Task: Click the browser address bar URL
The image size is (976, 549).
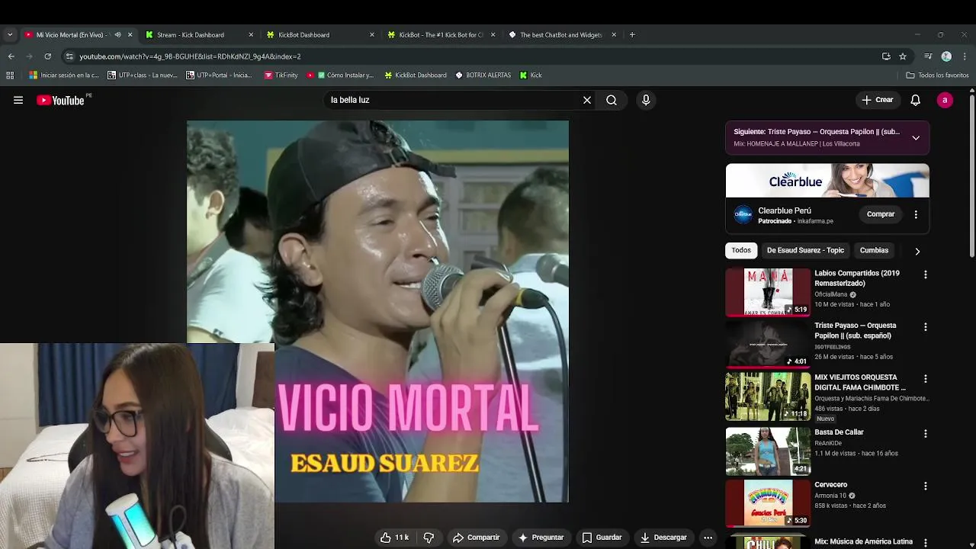Action: [190, 56]
